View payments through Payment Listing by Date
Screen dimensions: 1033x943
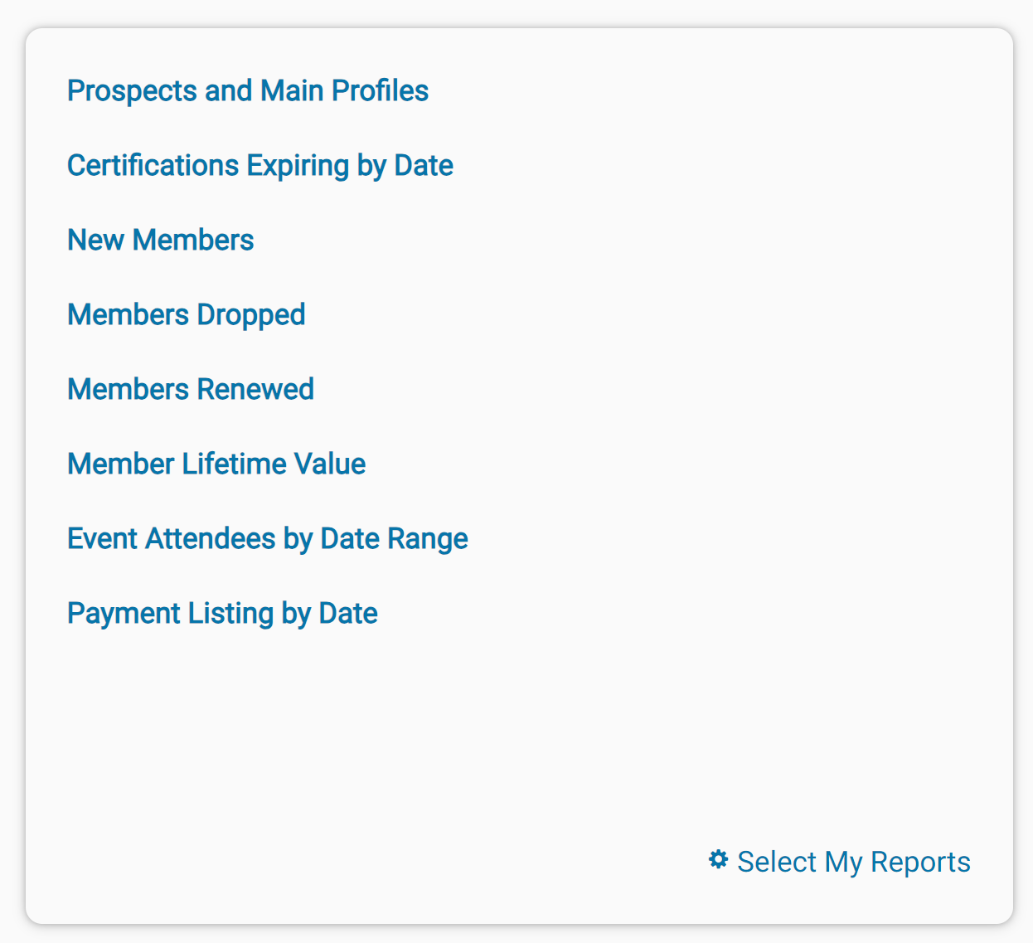(221, 614)
